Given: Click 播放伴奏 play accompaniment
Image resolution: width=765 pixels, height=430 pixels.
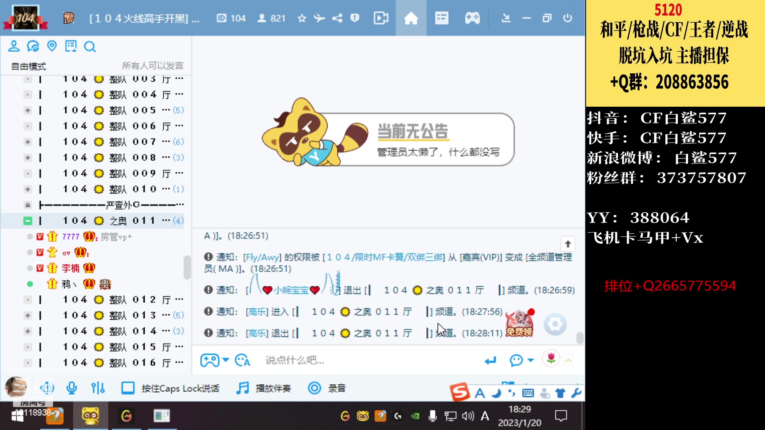Looking at the screenshot, I should point(264,388).
